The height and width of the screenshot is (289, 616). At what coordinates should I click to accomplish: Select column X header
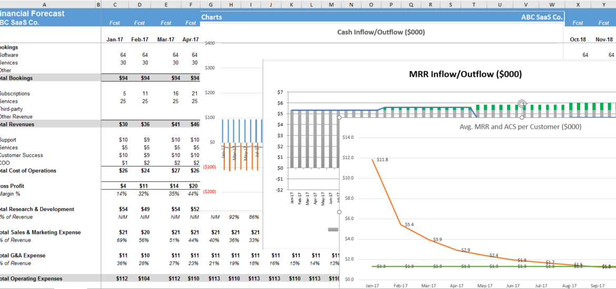[578, 5]
